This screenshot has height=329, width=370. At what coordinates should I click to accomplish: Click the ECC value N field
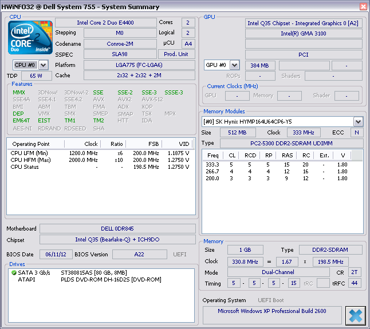click(x=357, y=132)
